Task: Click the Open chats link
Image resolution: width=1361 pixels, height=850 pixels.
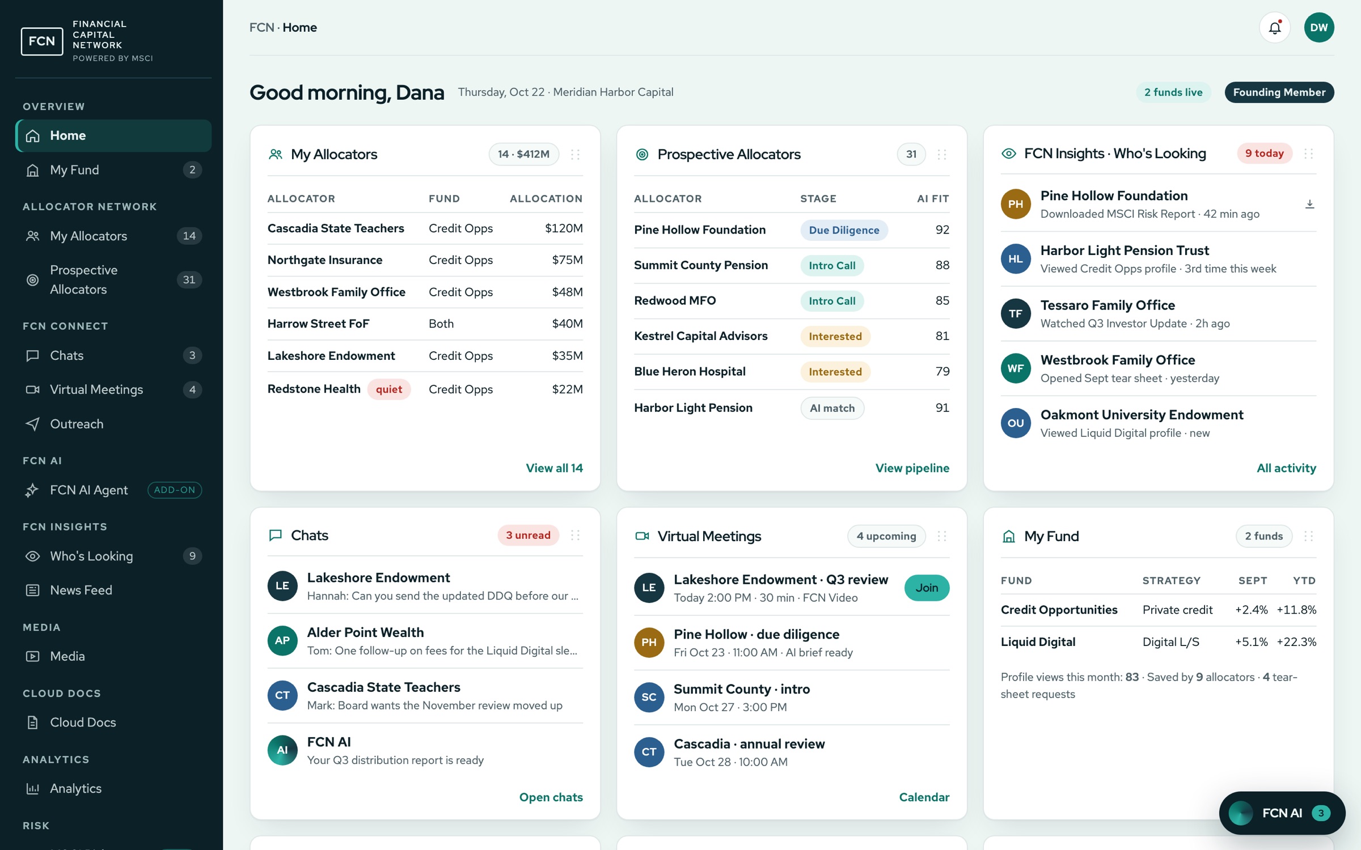Action: coord(551,797)
